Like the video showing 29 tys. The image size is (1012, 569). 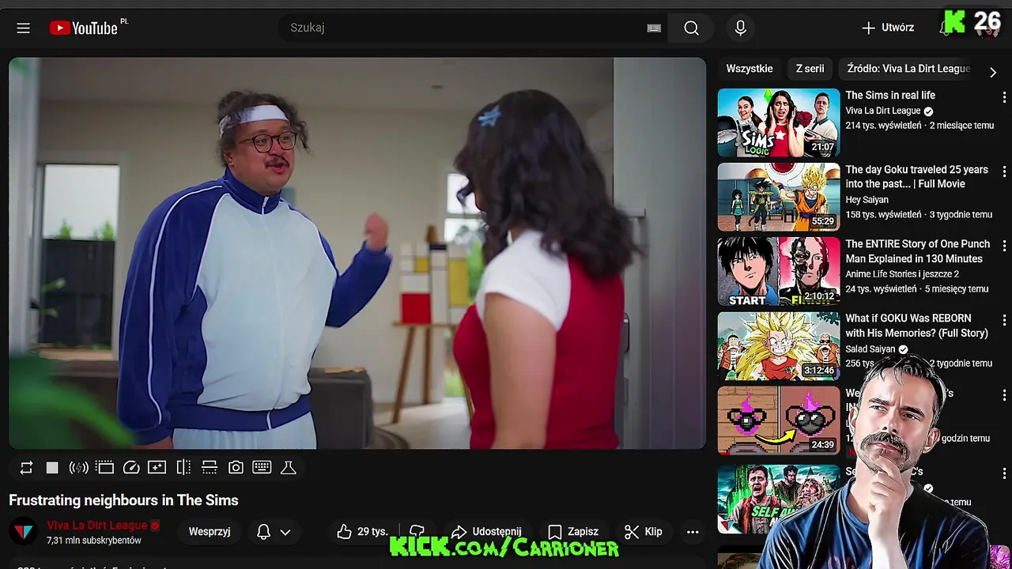click(x=363, y=532)
